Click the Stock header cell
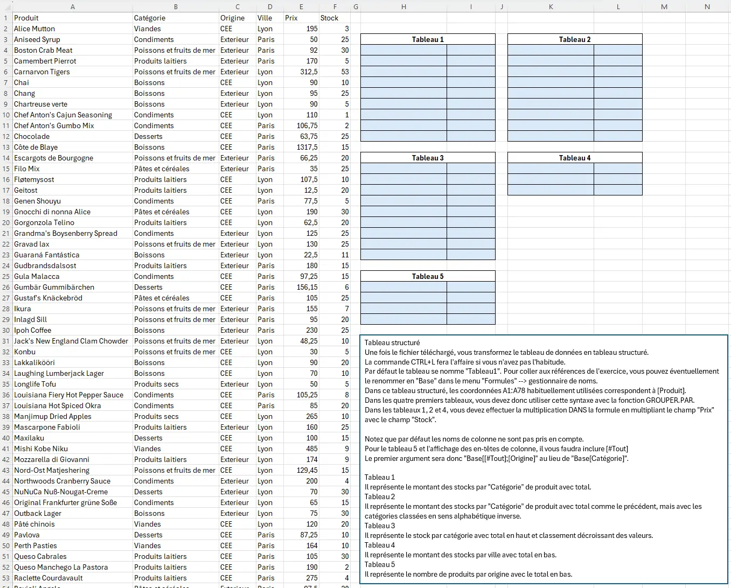This screenshot has width=731, height=588. click(335, 18)
